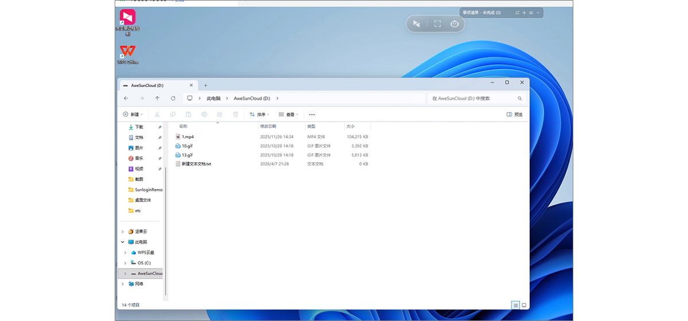Click the fullscreen icon in floating toolbar
This screenshot has width=688, height=321.
[437, 24]
